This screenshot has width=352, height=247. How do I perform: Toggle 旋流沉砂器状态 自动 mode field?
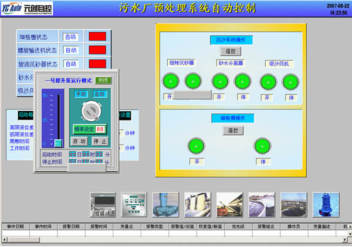click(71, 64)
